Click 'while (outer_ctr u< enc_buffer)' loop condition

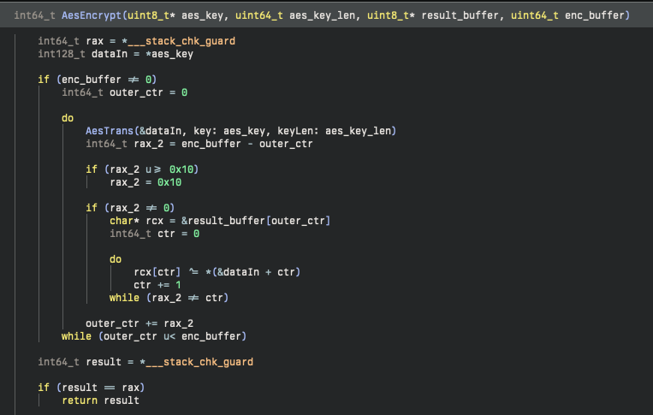click(x=154, y=336)
